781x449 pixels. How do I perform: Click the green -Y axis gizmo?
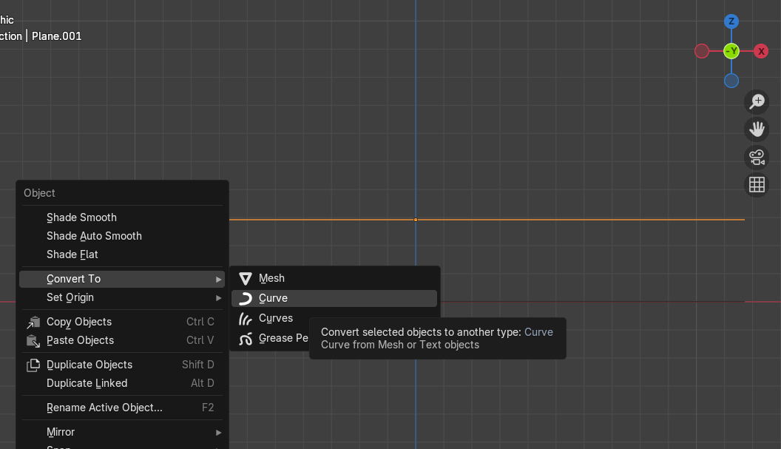[731, 51]
